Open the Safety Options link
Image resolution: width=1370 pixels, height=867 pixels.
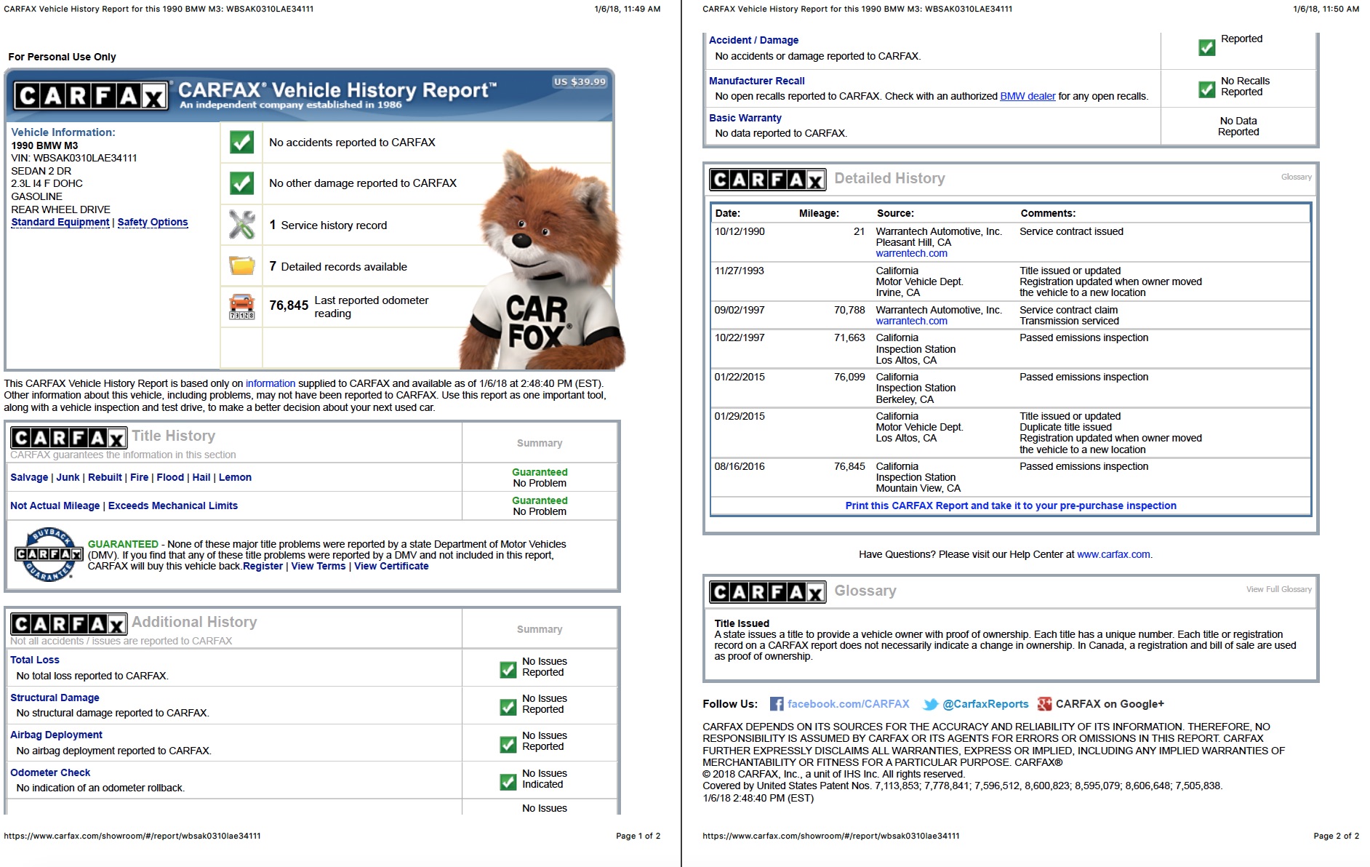coord(153,222)
